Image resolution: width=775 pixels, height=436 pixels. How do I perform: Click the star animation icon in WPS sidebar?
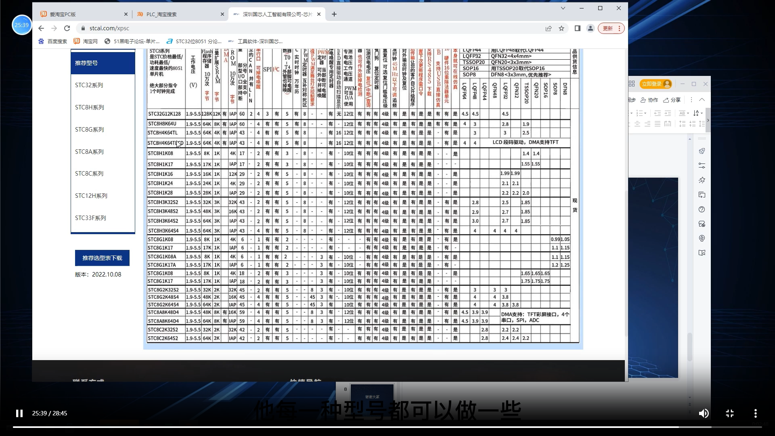702,180
